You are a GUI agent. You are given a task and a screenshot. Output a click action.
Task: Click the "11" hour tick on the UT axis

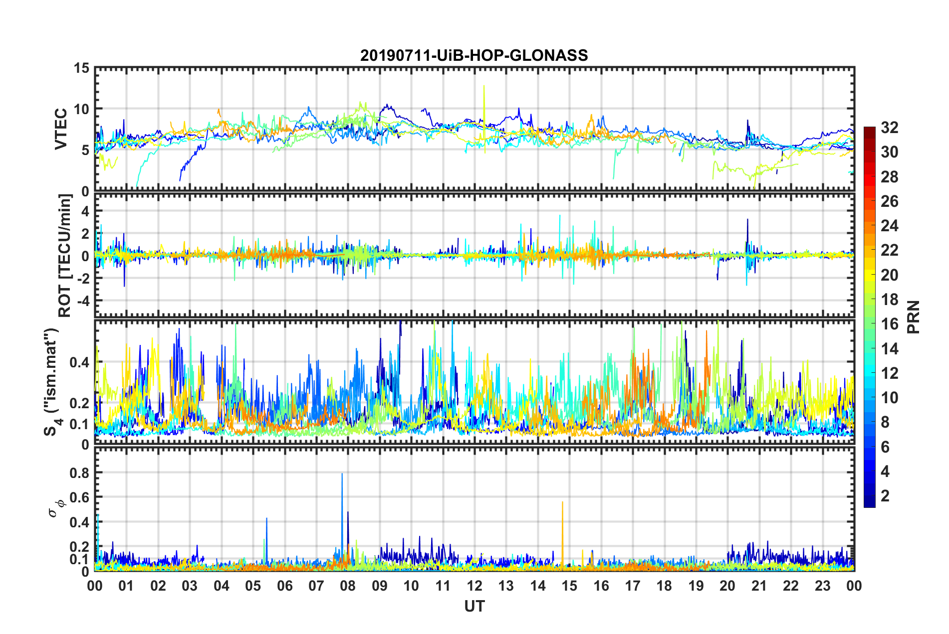point(443,586)
